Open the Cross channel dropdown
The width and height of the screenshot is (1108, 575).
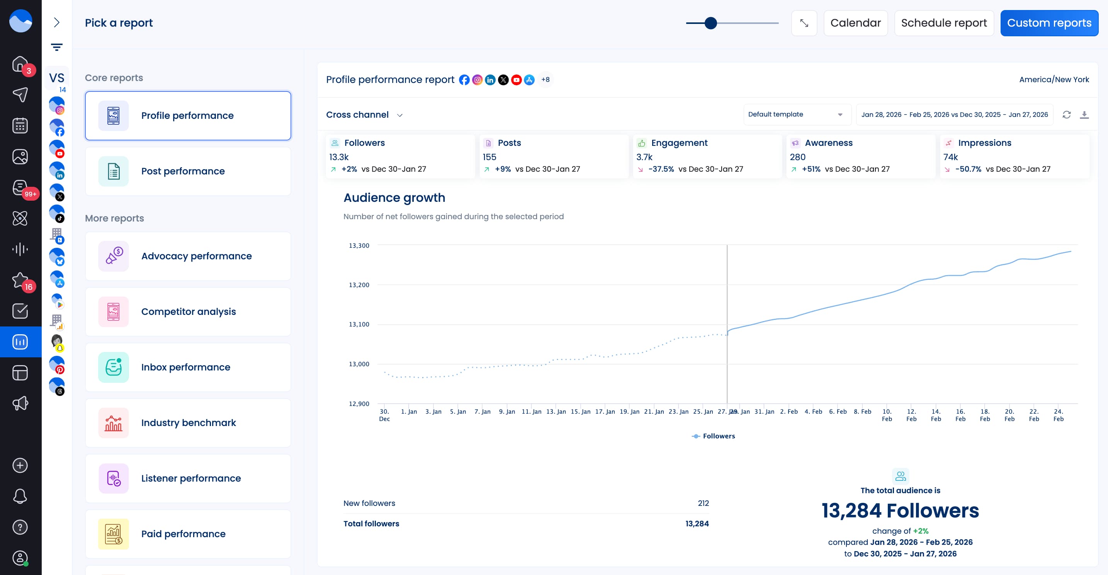coord(364,115)
